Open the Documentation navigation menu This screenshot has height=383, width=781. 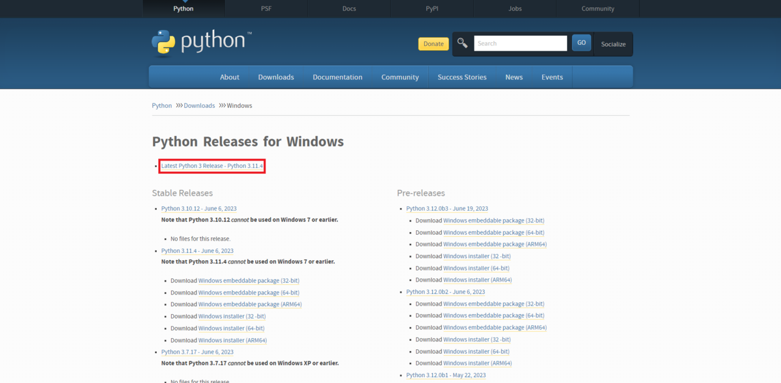pos(338,77)
